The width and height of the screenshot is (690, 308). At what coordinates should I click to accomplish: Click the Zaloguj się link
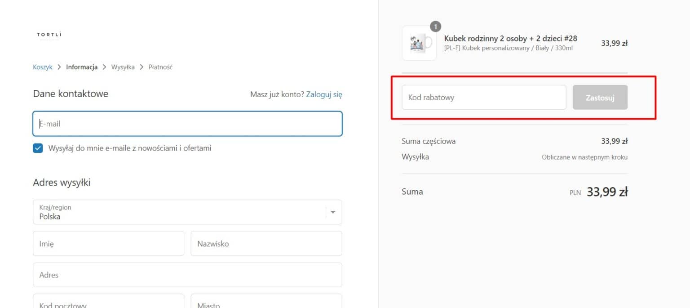pyautogui.click(x=324, y=94)
